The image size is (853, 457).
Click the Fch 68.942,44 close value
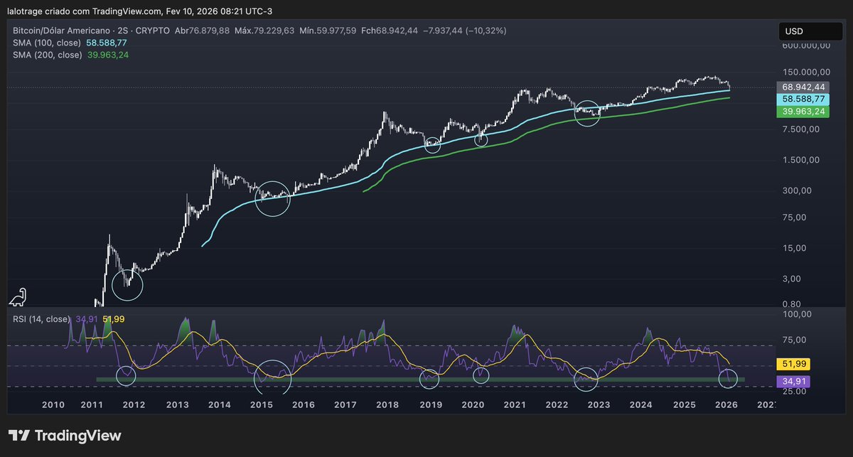tap(389, 31)
